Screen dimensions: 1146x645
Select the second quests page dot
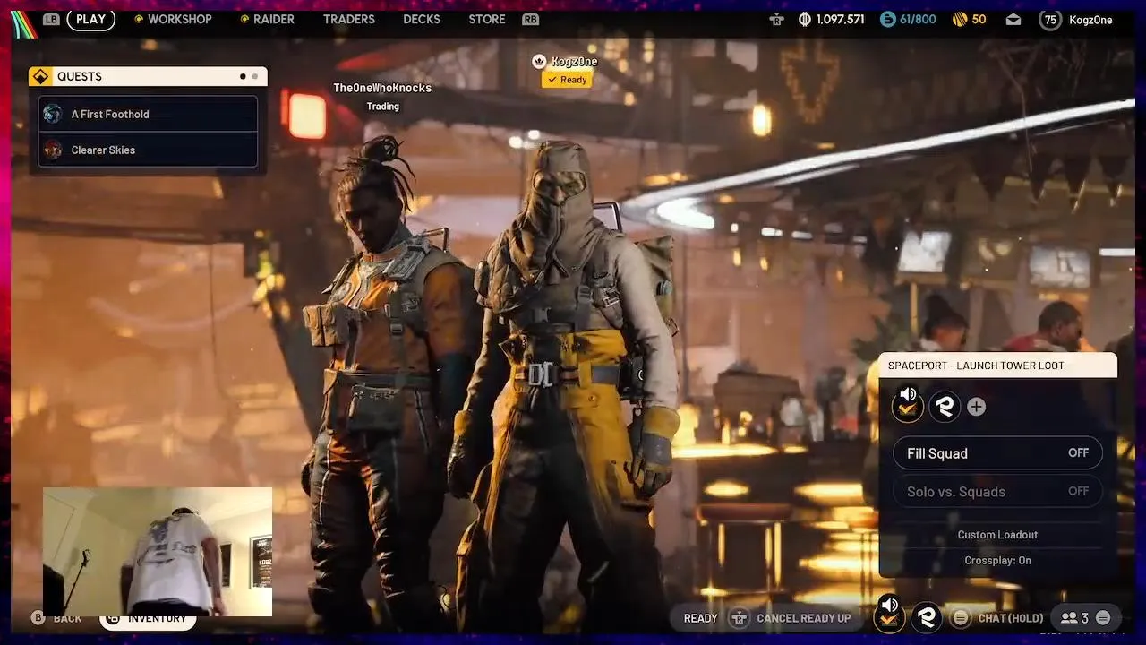pyautogui.click(x=254, y=76)
